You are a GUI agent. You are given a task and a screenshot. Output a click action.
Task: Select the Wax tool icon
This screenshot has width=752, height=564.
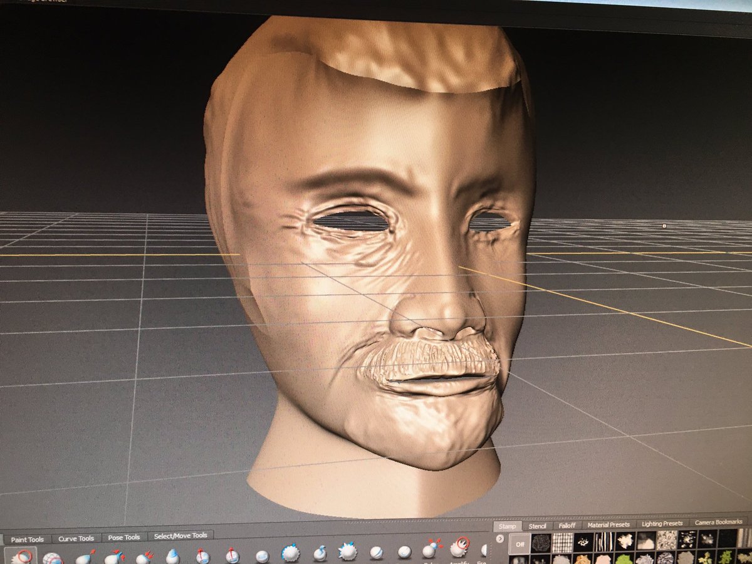[290, 553]
